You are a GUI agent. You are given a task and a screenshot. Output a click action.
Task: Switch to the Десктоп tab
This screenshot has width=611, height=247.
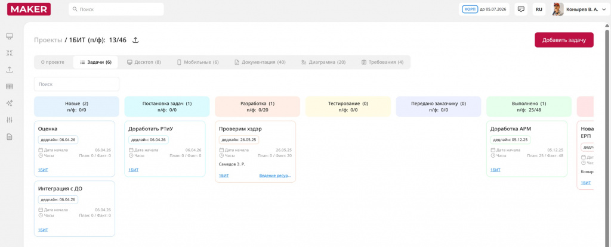[x=144, y=62]
